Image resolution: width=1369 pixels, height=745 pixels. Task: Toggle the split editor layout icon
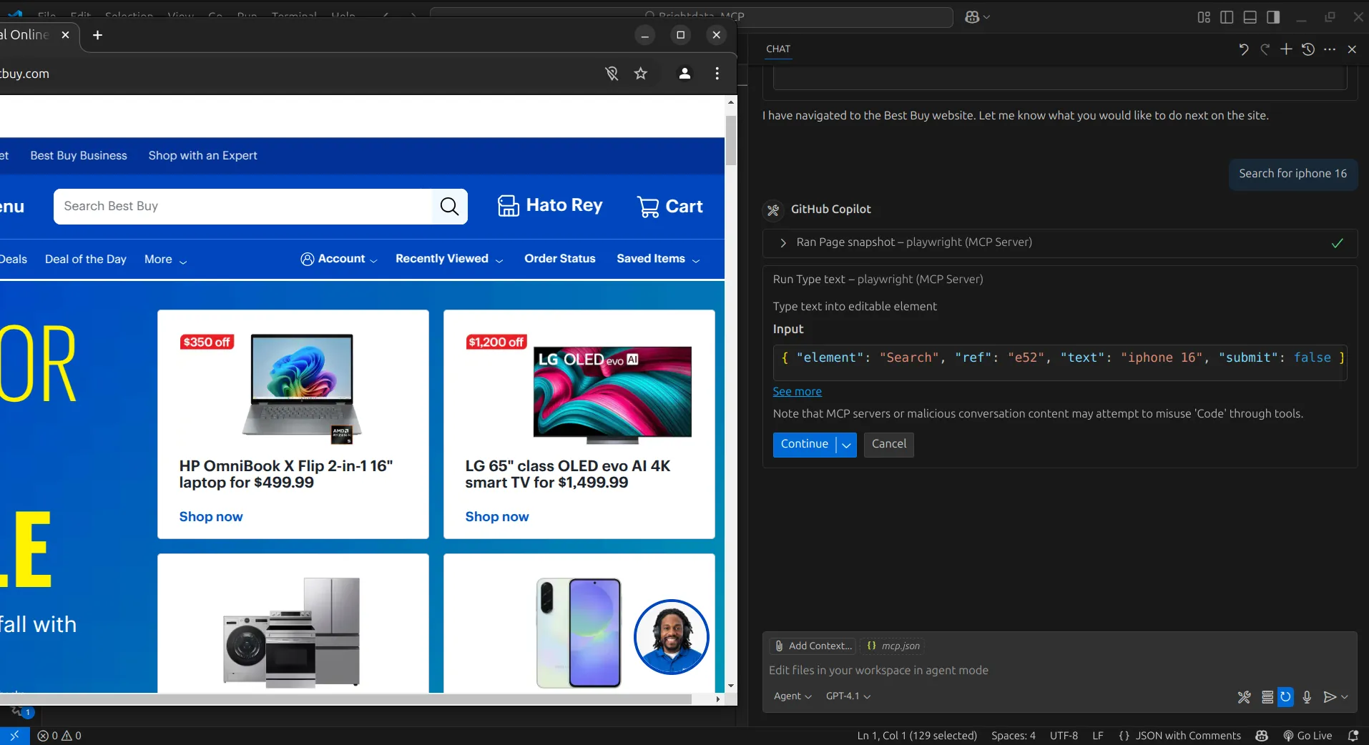(1227, 16)
